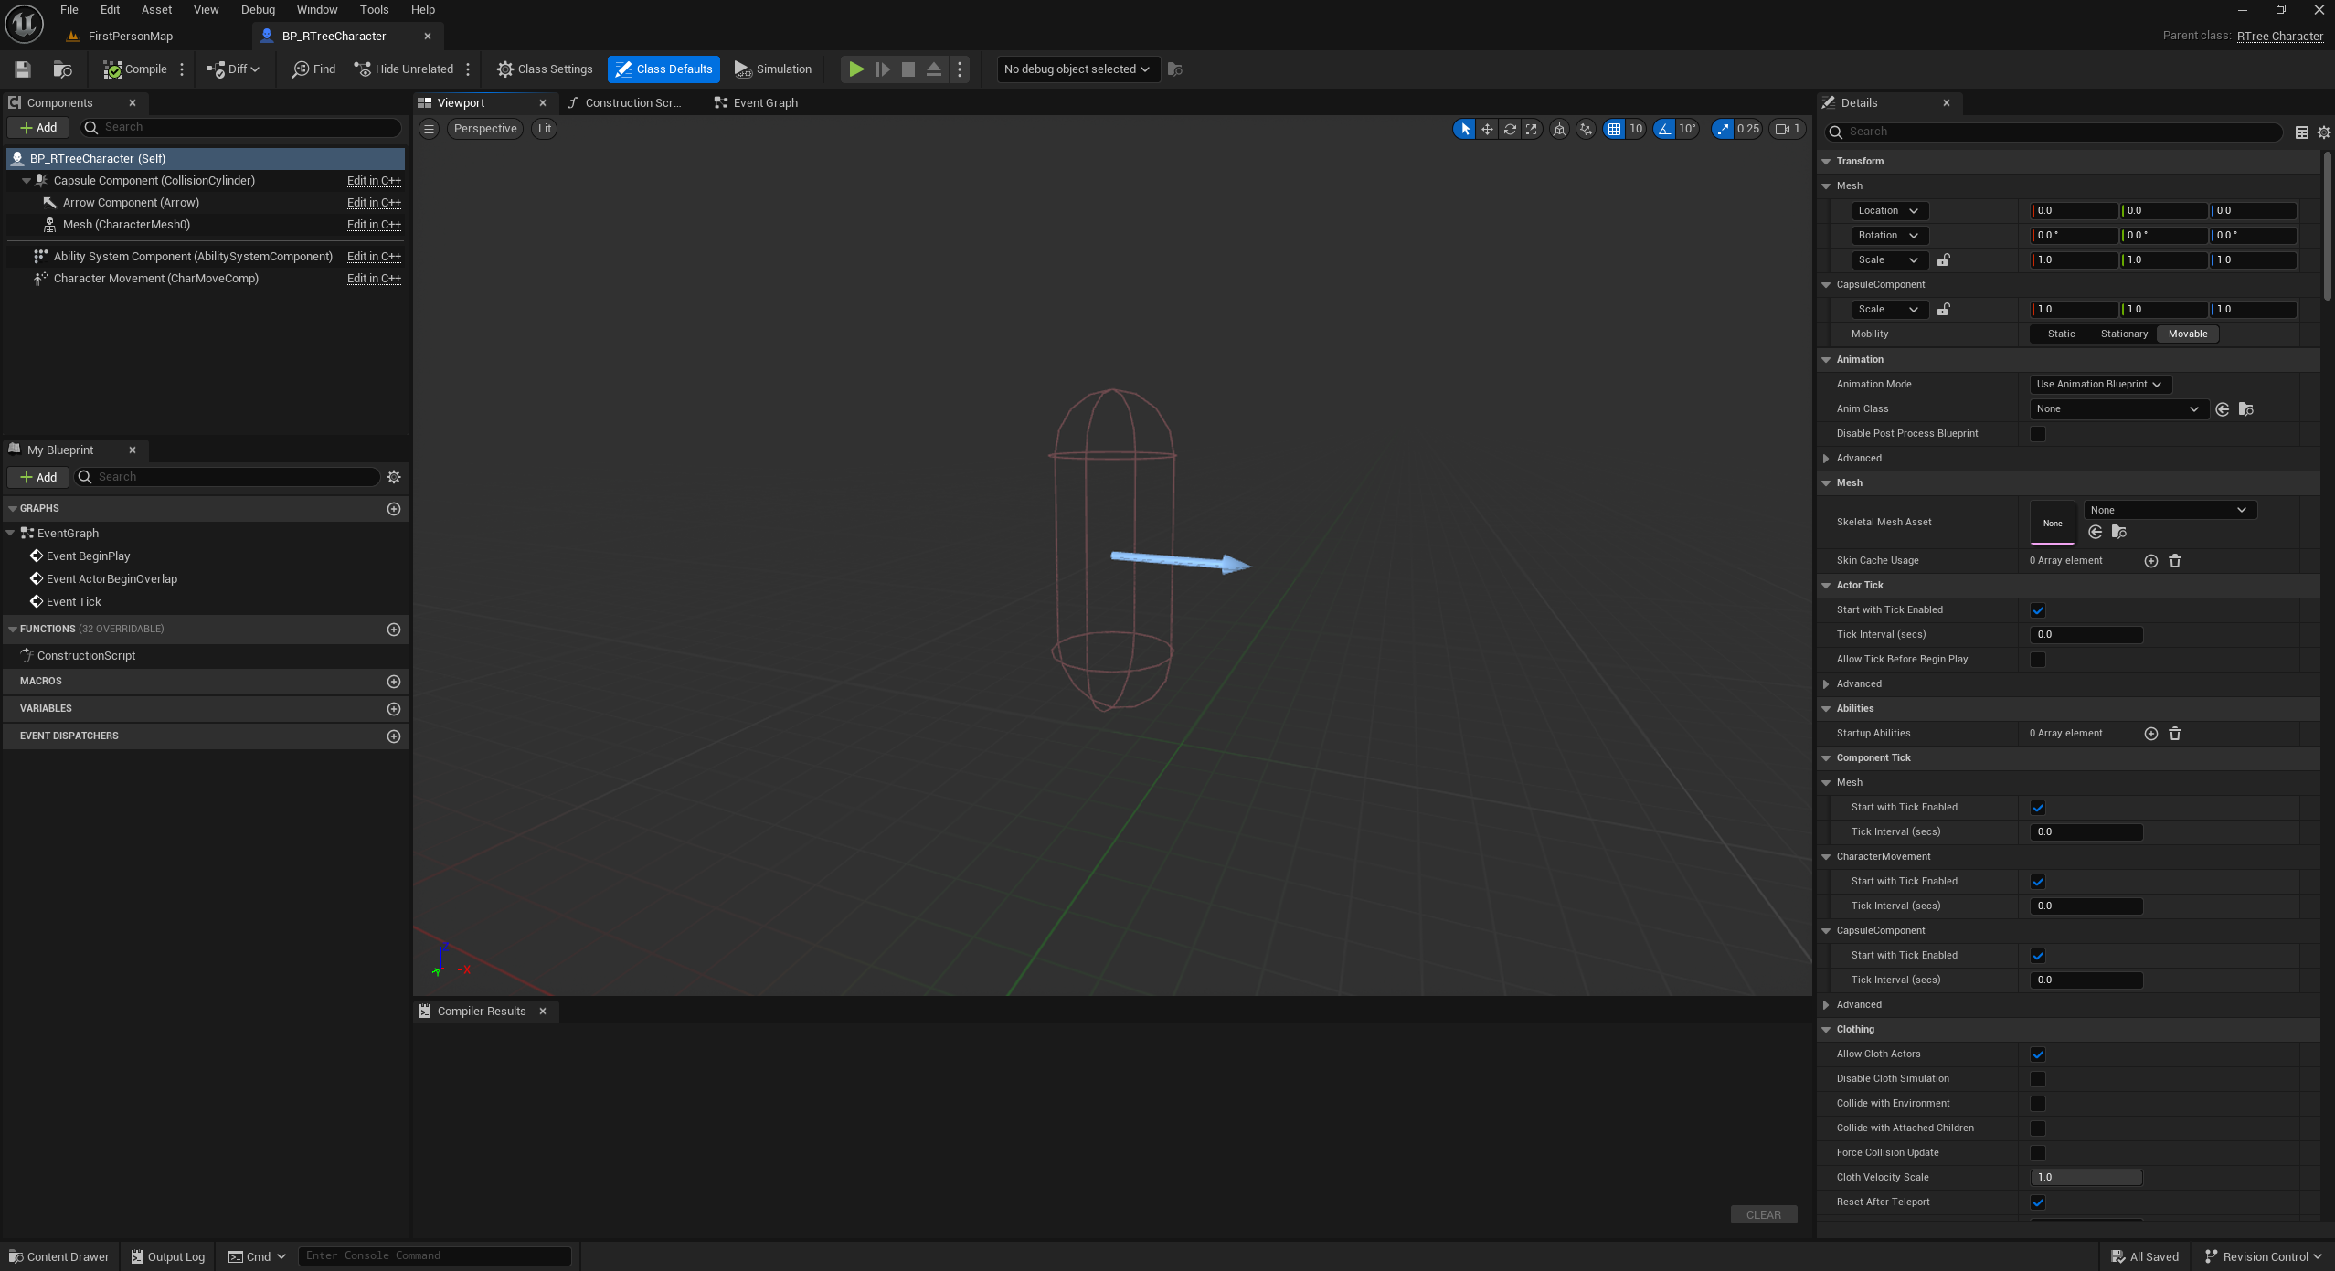This screenshot has height=1271, width=2335.
Task: Set Mobility to Stationary
Action: (x=2124, y=334)
